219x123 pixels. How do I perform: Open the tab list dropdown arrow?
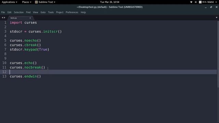(217, 17)
